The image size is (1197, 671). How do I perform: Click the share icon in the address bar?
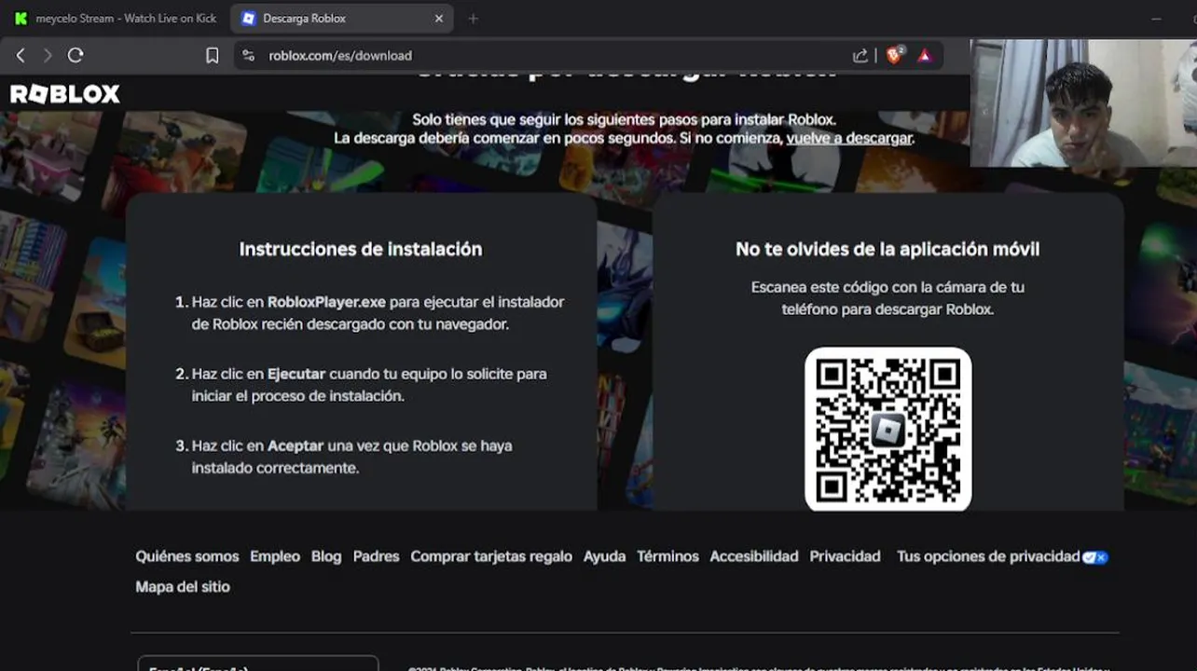(x=860, y=56)
